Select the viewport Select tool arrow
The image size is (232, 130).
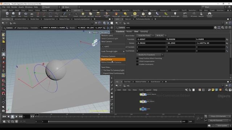(4, 50)
